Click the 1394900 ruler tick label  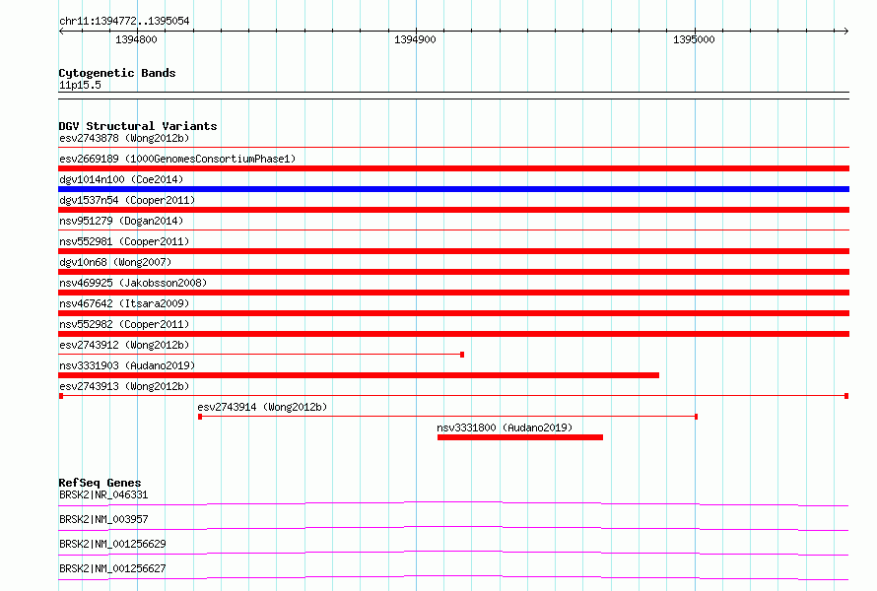pos(415,39)
